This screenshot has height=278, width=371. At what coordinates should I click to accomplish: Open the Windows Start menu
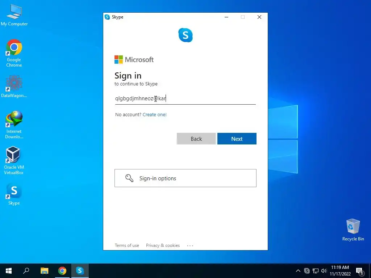pyautogui.click(x=9, y=271)
